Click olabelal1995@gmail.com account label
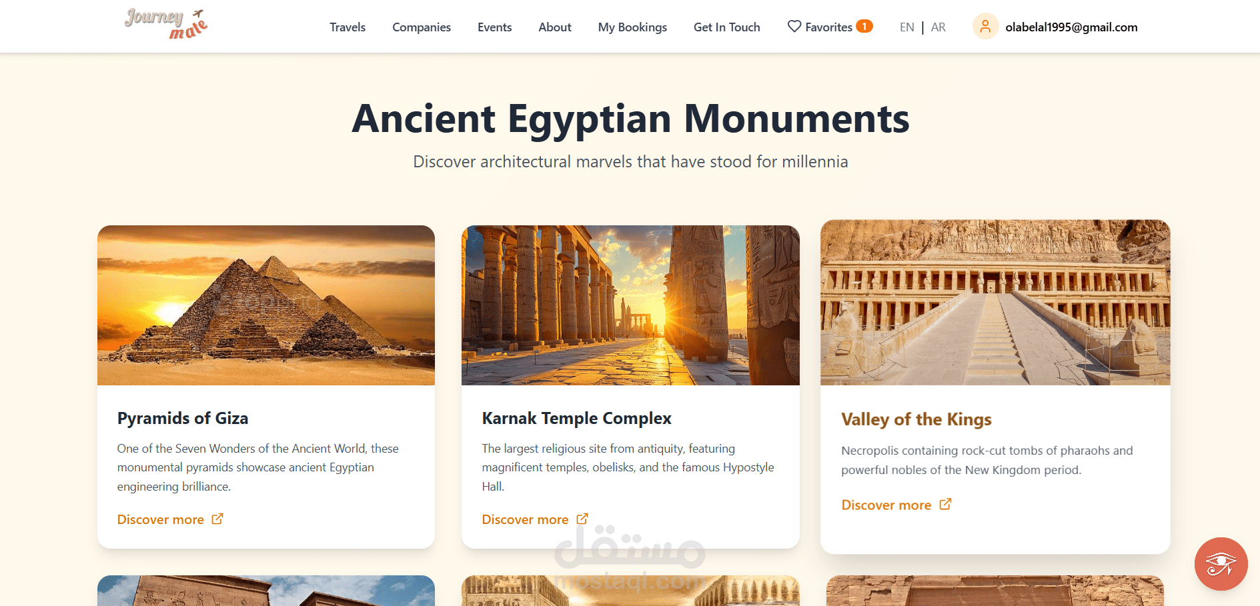Screen dimensions: 1260x606 (1071, 27)
